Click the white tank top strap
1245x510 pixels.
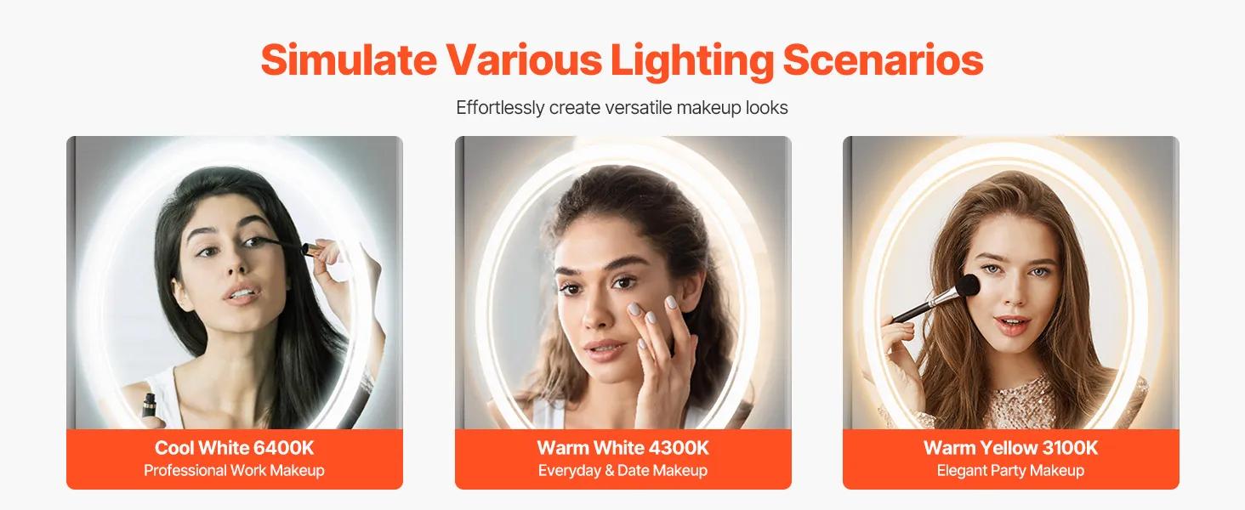coord(162,398)
